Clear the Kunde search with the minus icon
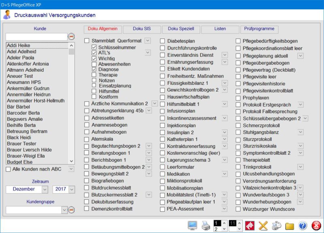This screenshot has height=233, width=324. [71, 36]
